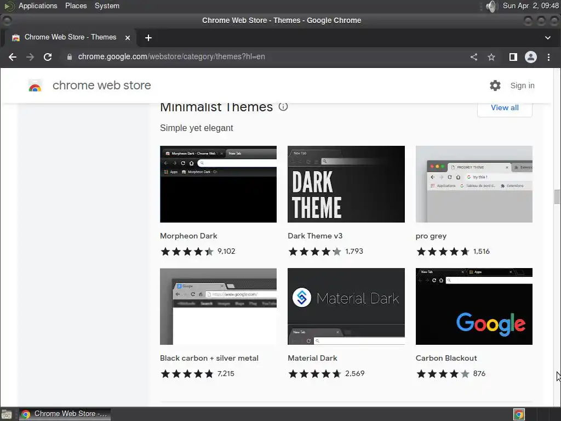This screenshot has width=561, height=421.
Task: Click Sign in link
Action: click(522, 86)
